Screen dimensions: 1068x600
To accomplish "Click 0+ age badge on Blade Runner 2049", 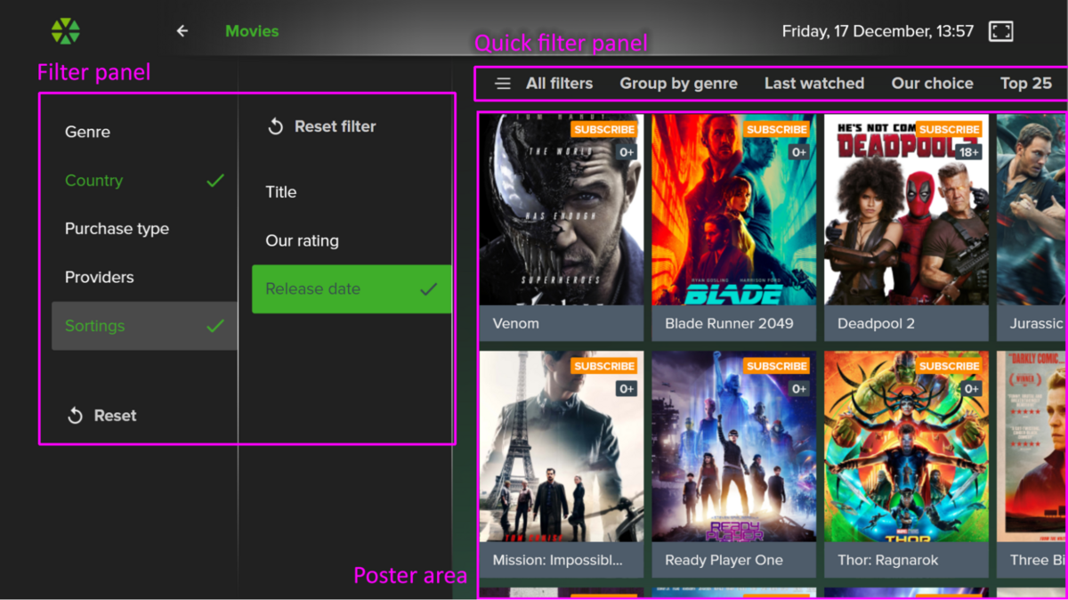I will pyautogui.click(x=799, y=152).
